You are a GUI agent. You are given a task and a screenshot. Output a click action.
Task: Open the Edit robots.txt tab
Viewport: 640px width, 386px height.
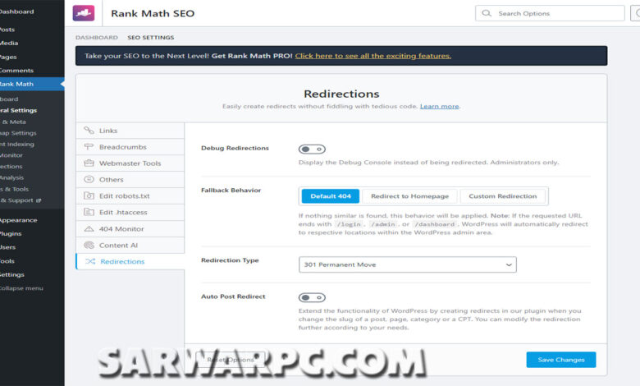[130, 195]
